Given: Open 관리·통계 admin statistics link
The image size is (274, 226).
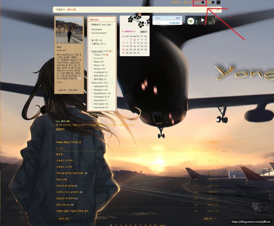Looking at the screenshot, I should tap(73, 90).
